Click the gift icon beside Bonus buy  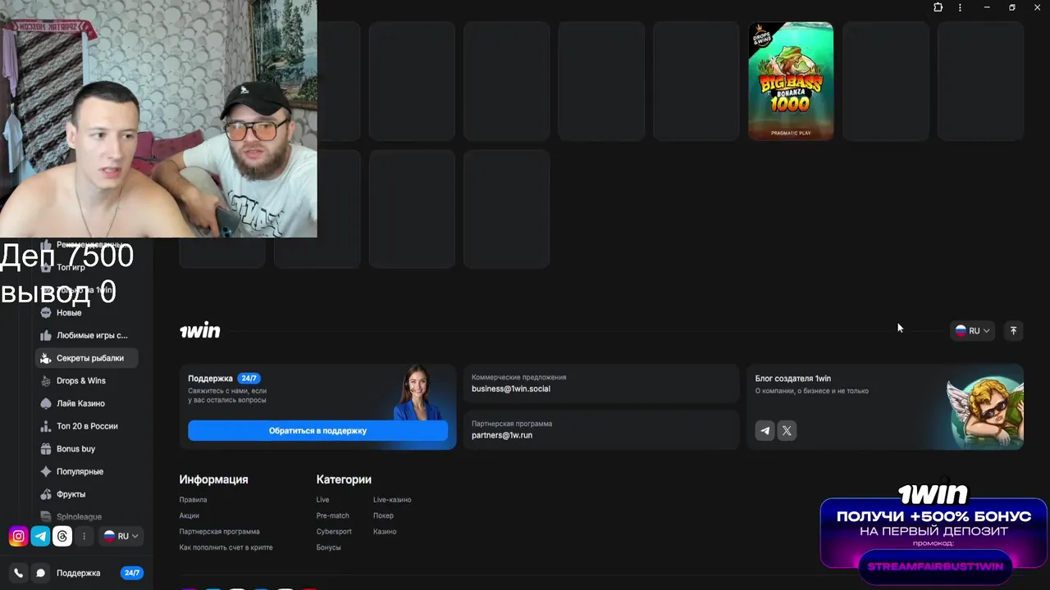tap(46, 449)
